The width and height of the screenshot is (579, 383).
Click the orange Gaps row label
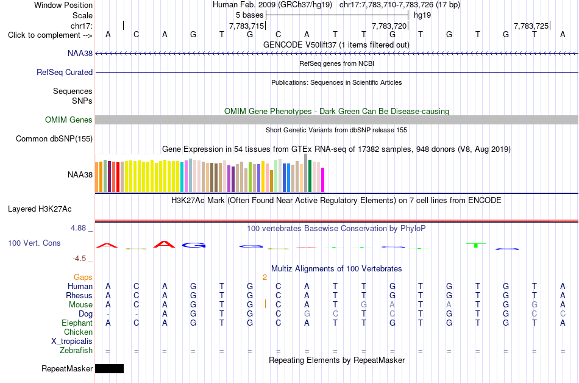click(x=83, y=277)
